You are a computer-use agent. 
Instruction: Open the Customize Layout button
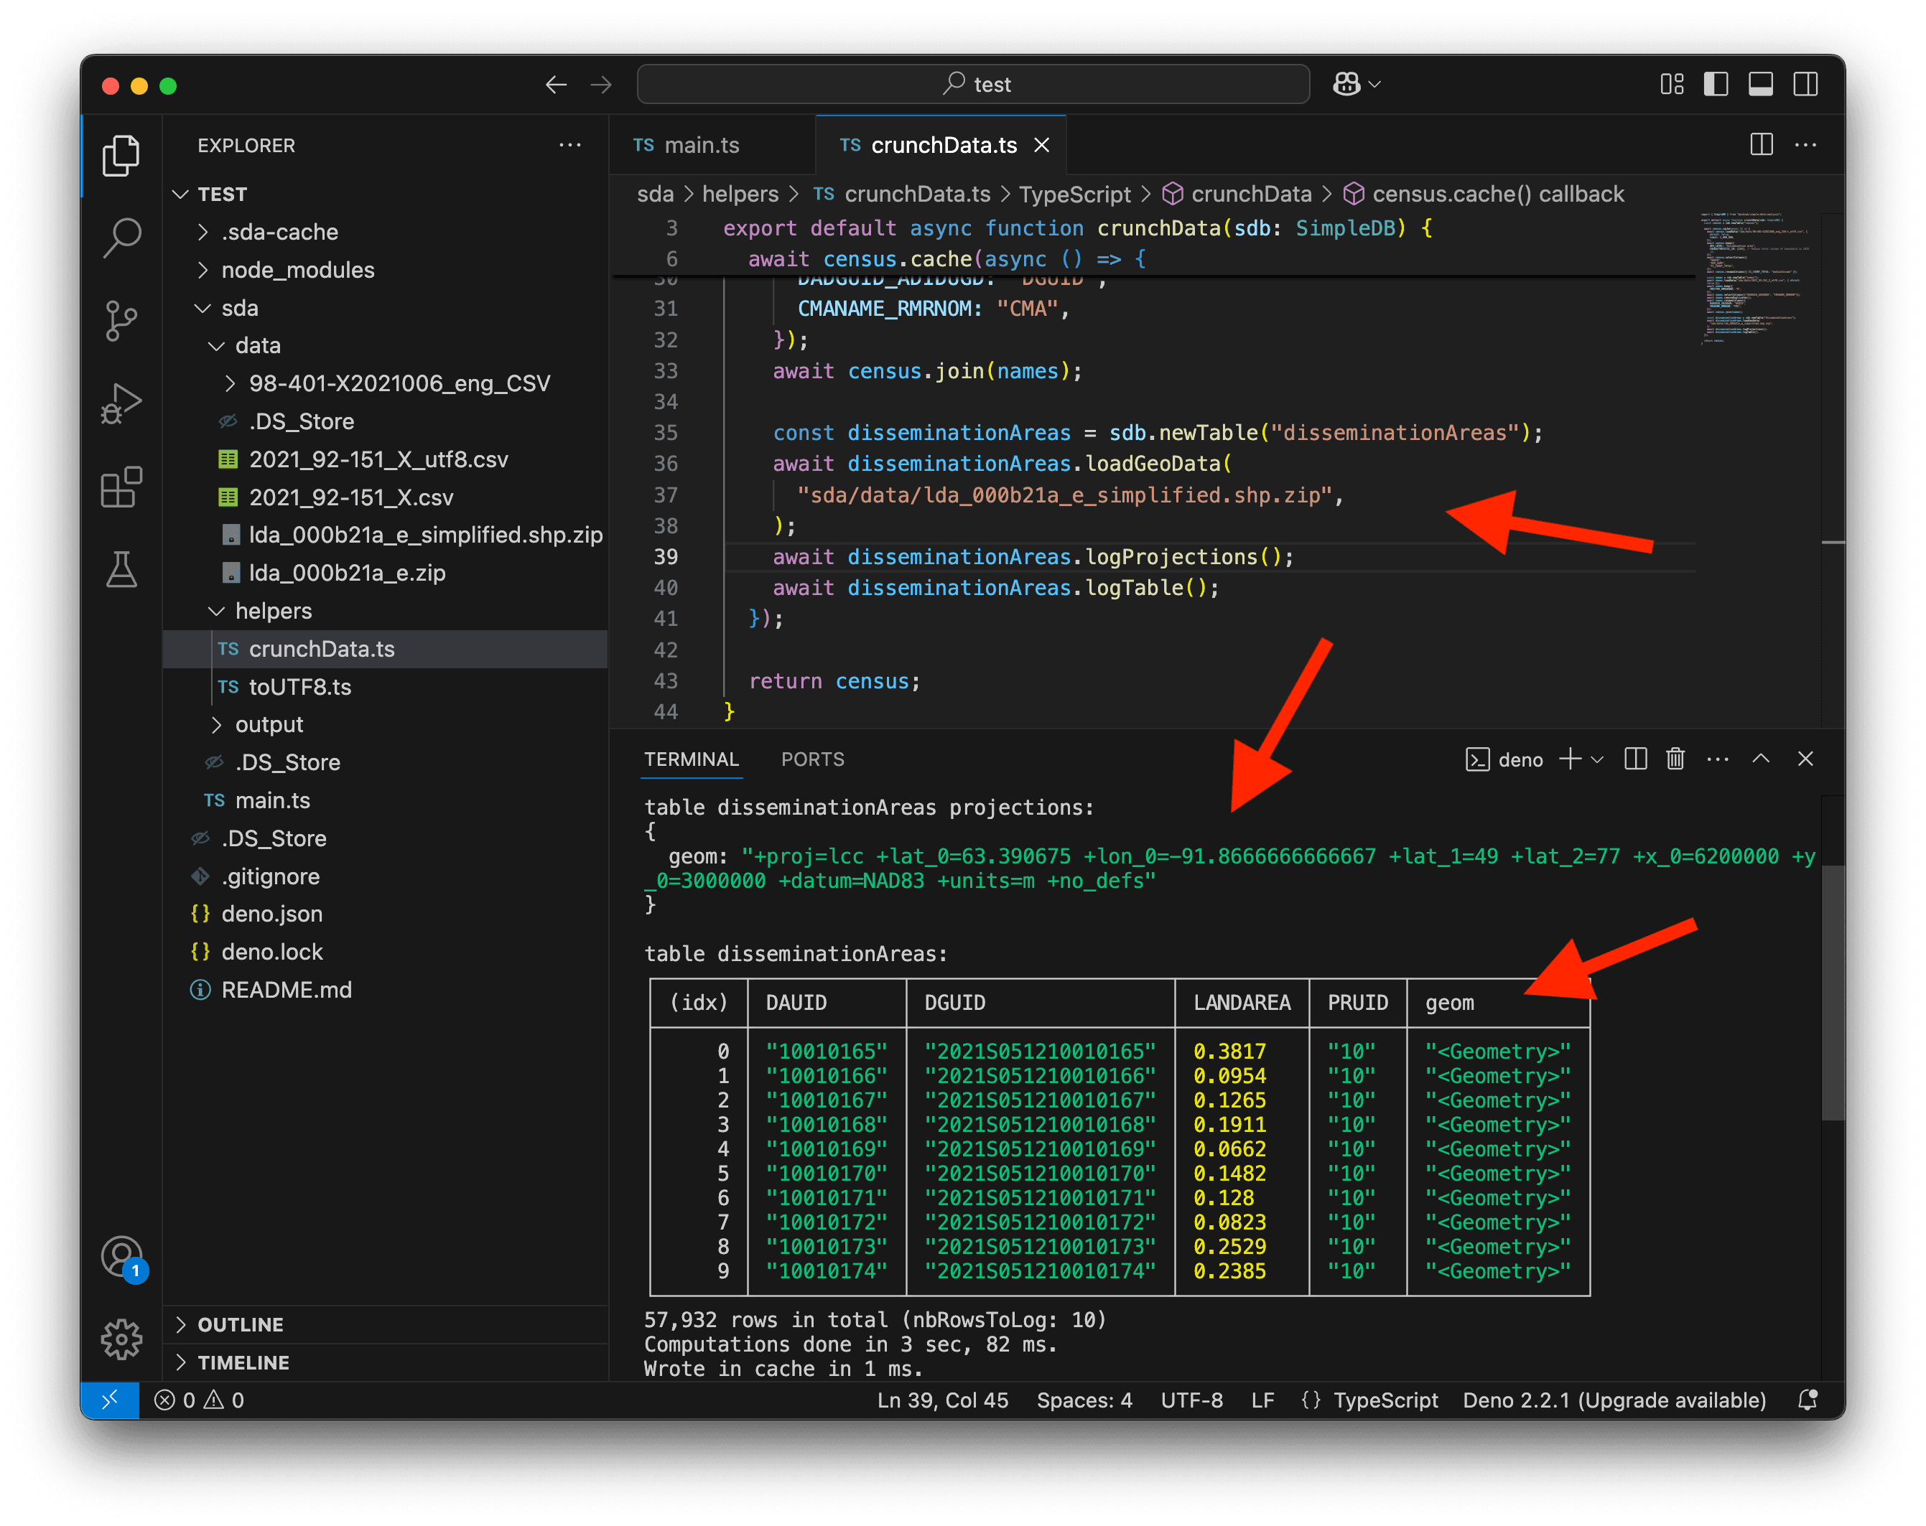pyautogui.click(x=1673, y=84)
